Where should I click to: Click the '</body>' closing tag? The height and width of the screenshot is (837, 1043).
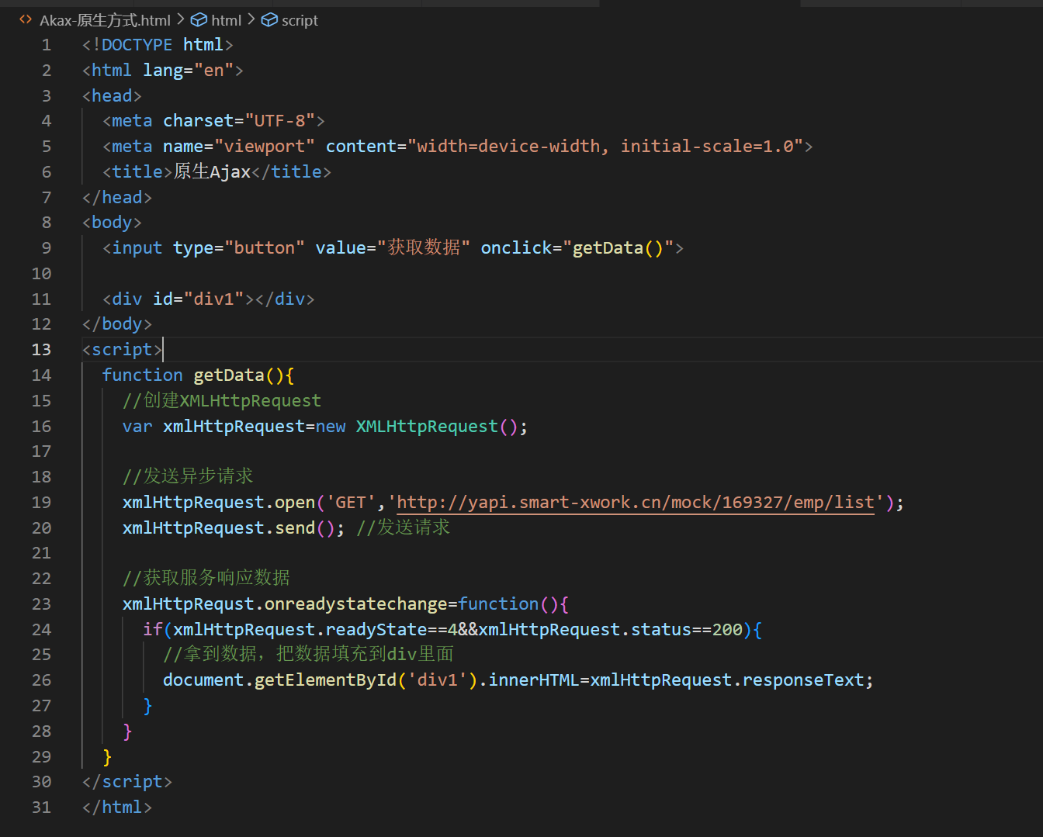(117, 324)
